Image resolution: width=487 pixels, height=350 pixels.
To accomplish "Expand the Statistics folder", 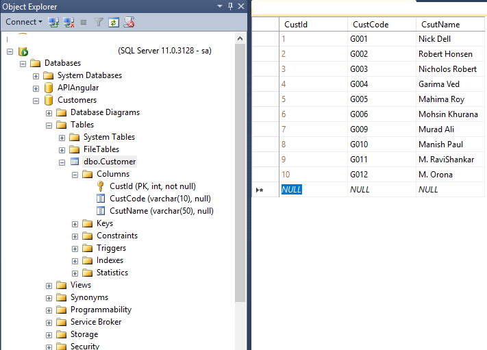I will click(x=75, y=273).
